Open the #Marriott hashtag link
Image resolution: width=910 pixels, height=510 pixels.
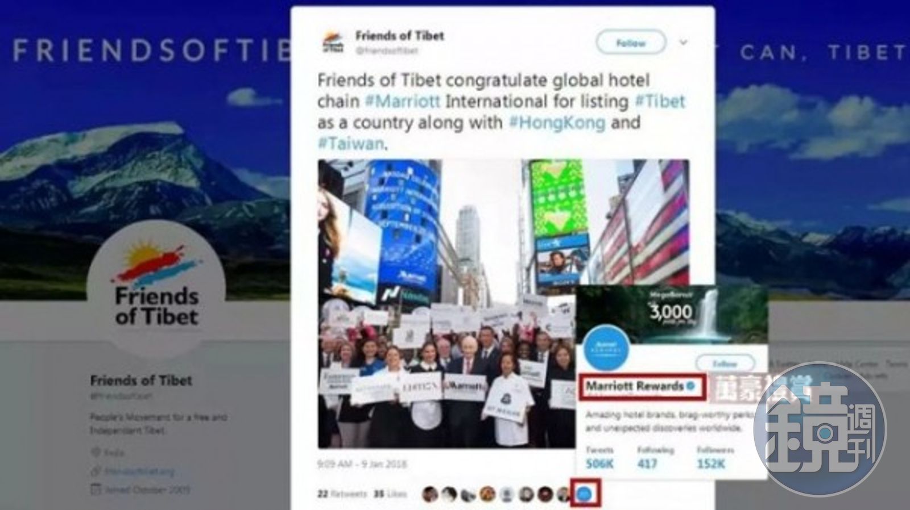point(402,101)
